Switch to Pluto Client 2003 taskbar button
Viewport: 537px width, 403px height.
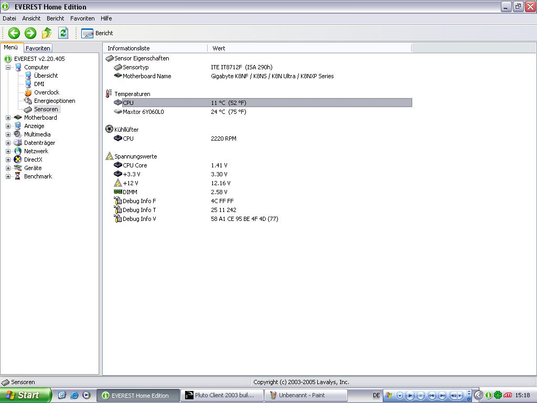222,396
